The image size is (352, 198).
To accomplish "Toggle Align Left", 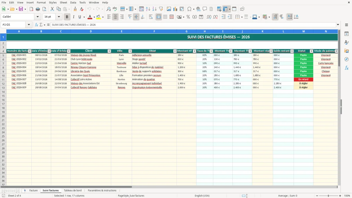I will pos(109,17).
